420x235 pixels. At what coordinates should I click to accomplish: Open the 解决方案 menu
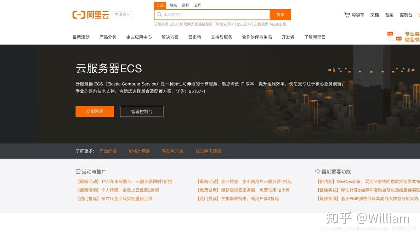[x=170, y=37]
